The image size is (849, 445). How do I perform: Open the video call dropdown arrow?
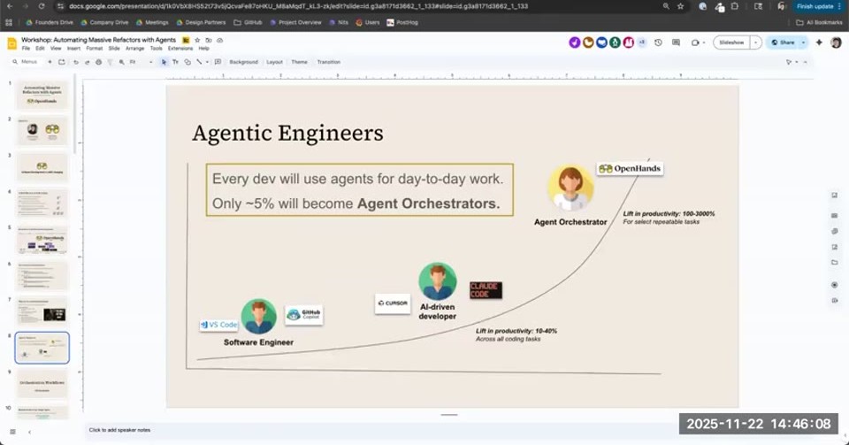click(x=704, y=42)
